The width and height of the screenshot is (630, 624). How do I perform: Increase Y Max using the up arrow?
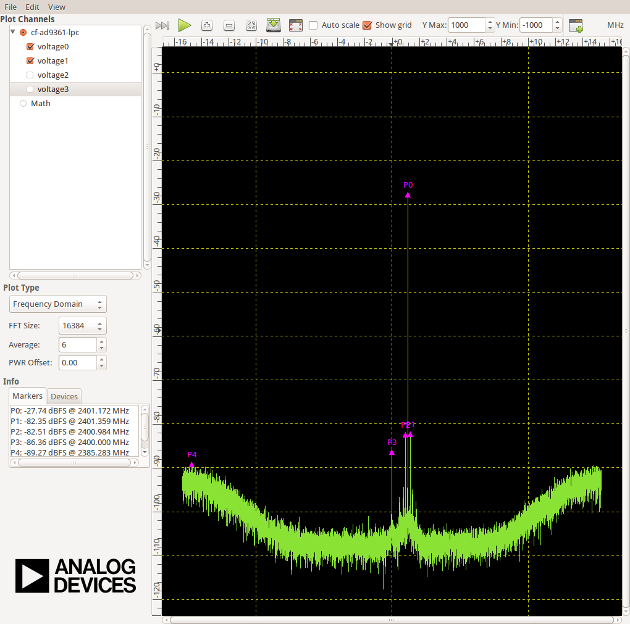(x=490, y=22)
